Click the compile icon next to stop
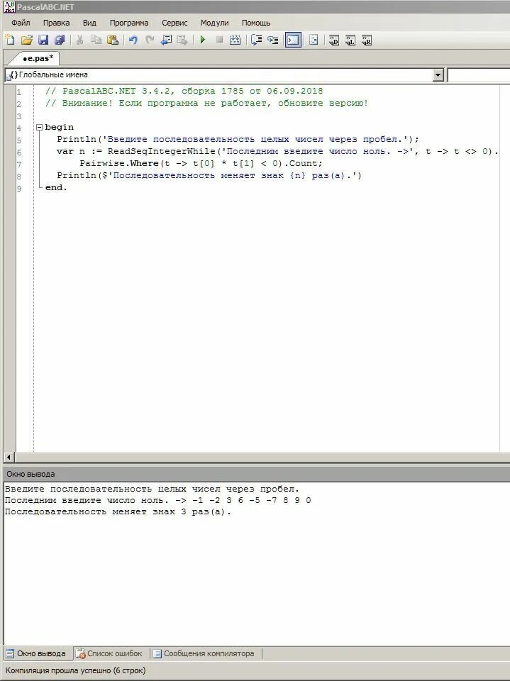Image resolution: width=510 pixels, height=681 pixels. 235,40
